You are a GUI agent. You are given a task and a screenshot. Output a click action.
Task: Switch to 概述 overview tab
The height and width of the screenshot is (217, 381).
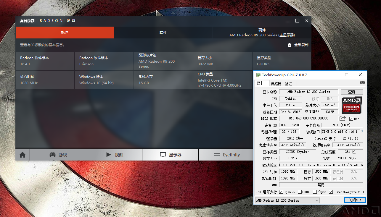(65, 33)
